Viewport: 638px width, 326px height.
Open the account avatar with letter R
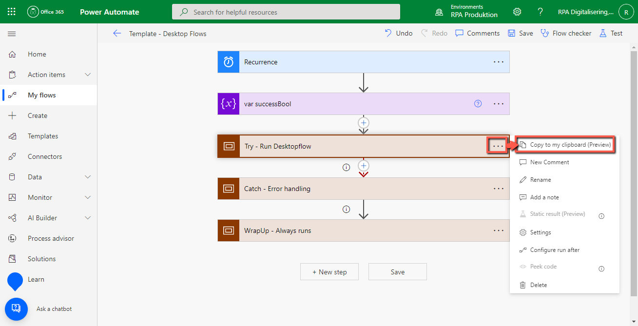tap(626, 12)
